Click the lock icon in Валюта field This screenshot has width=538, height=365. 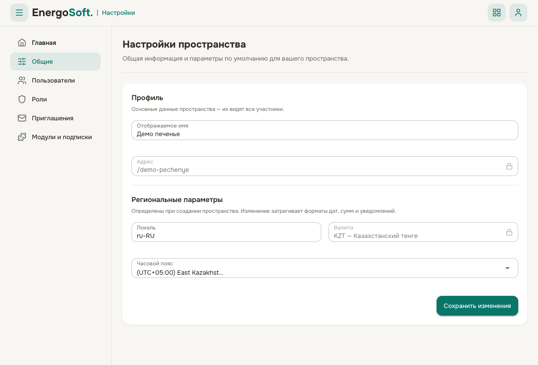[x=509, y=232]
